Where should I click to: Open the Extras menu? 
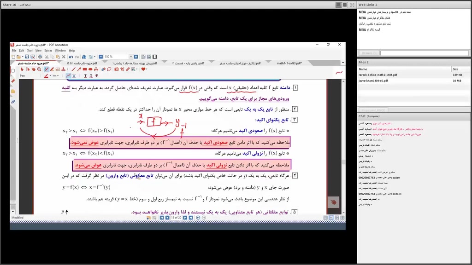[48, 51]
